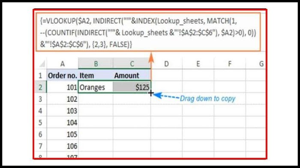Select row 7 header

click(41, 146)
